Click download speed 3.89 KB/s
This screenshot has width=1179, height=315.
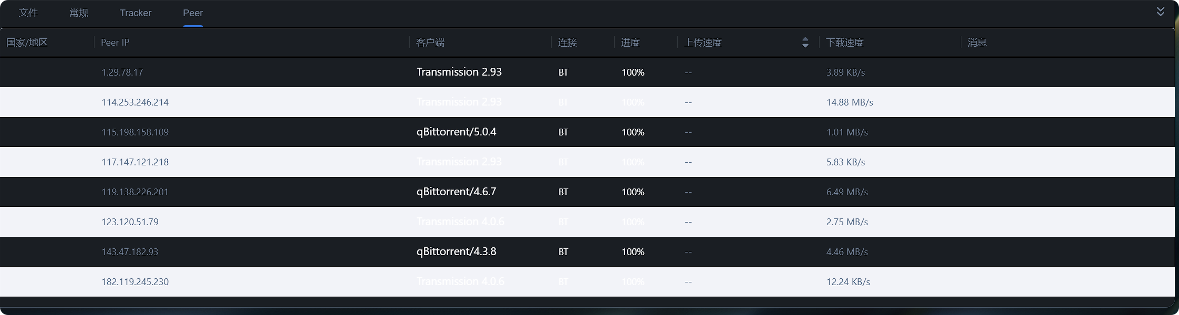(845, 72)
